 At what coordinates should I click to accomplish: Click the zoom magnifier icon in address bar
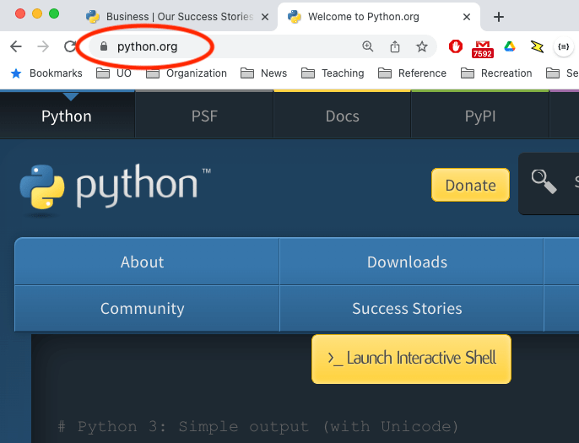367,46
